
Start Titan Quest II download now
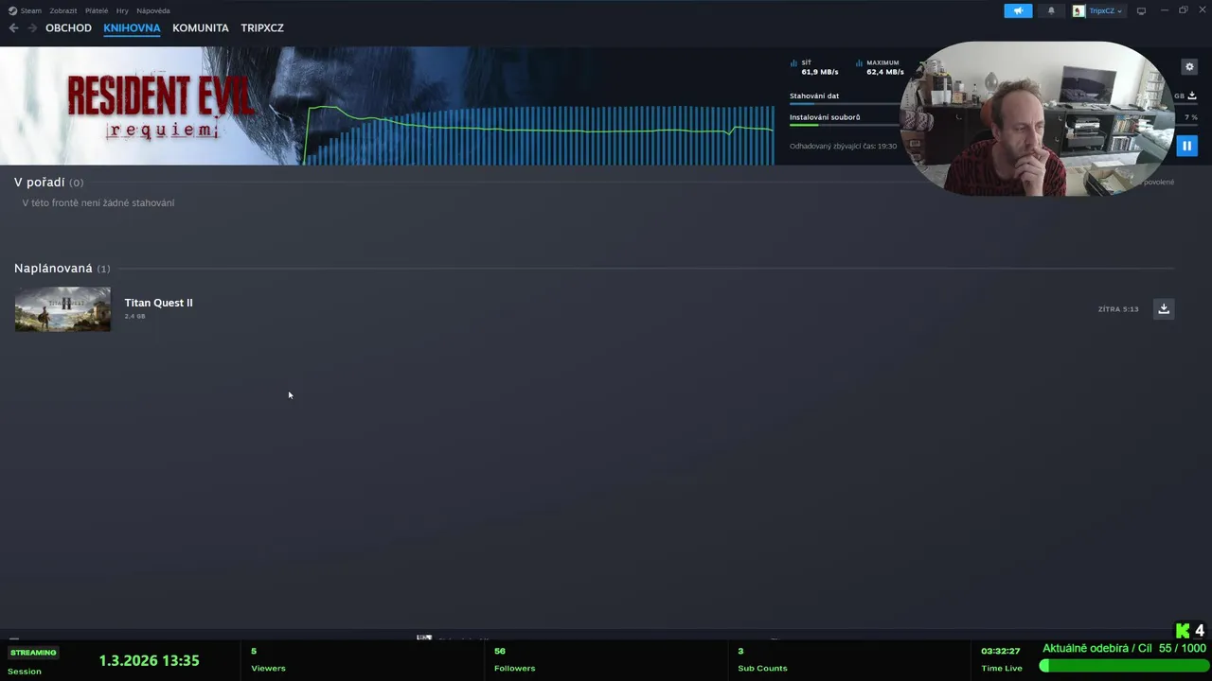coord(1164,308)
